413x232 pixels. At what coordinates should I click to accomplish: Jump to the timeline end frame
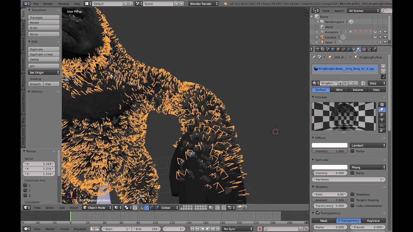[218, 229]
